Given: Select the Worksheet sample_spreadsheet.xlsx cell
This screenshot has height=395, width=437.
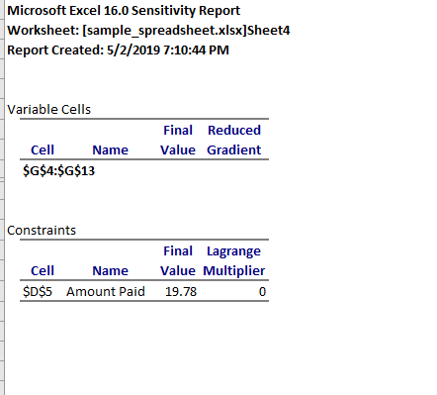Looking at the screenshot, I should click(x=148, y=31).
